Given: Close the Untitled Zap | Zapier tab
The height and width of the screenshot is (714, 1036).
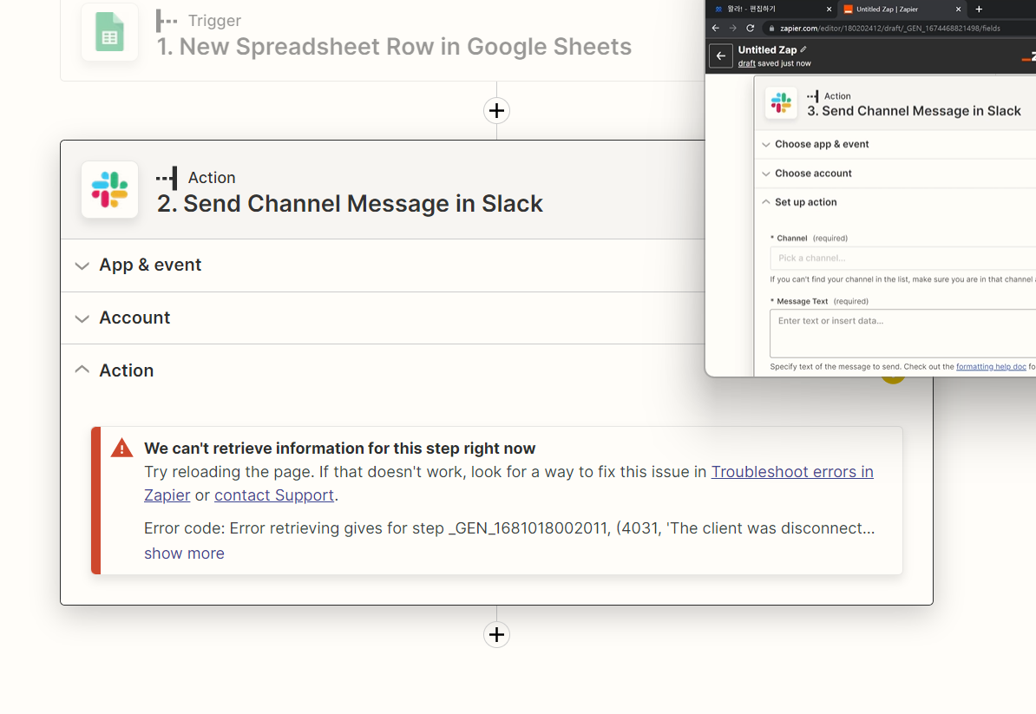Looking at the screenshot, I should click(x=958, y=10).
